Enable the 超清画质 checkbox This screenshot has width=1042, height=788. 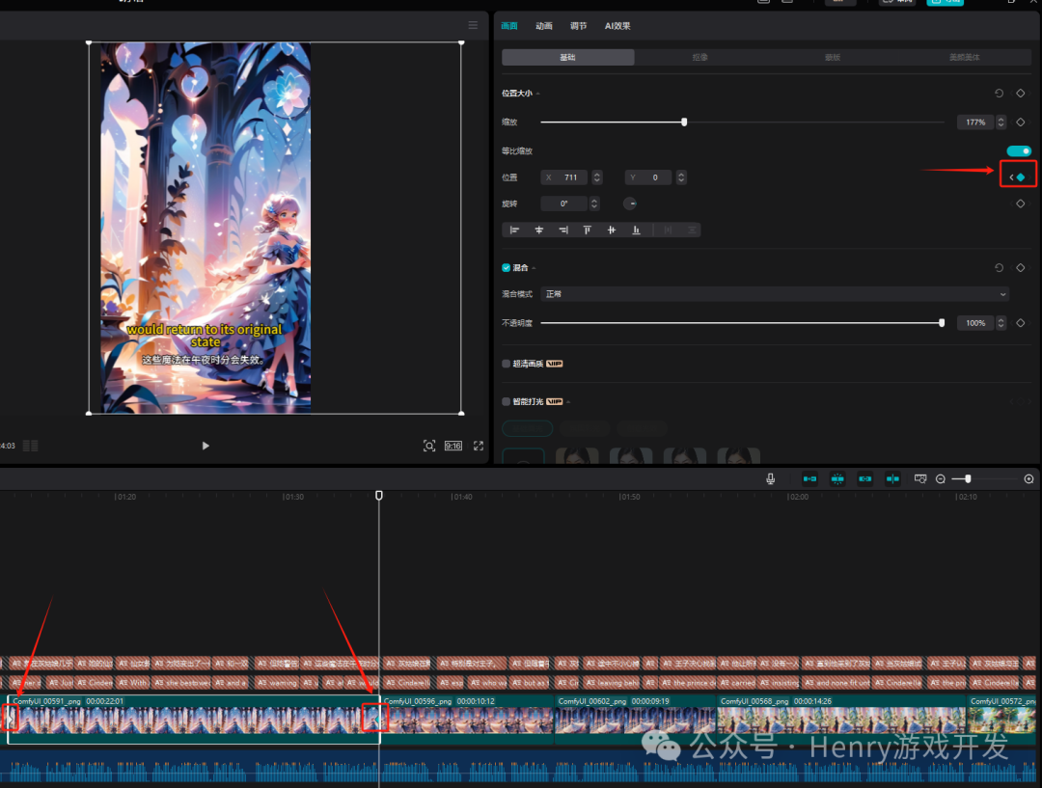pyautogui.click(x=507, y=364)
